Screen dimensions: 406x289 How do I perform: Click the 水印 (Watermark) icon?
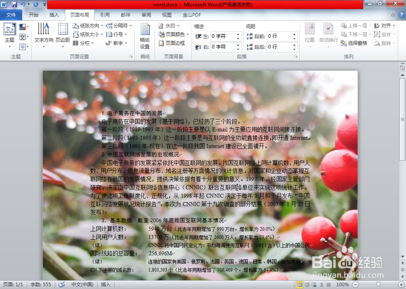point(170,25)
